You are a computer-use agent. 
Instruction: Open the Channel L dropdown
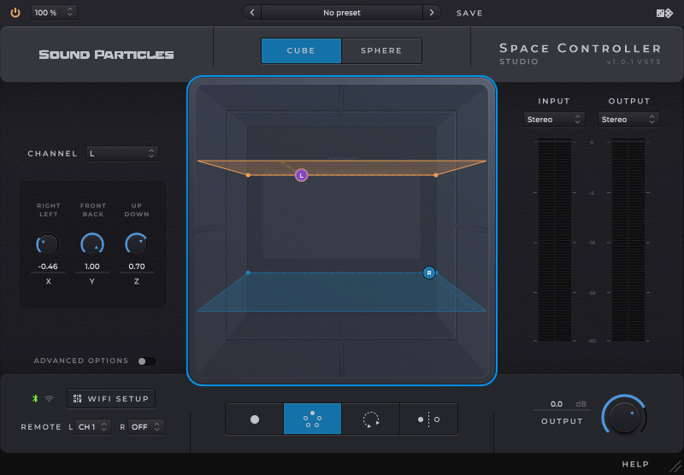122,154
